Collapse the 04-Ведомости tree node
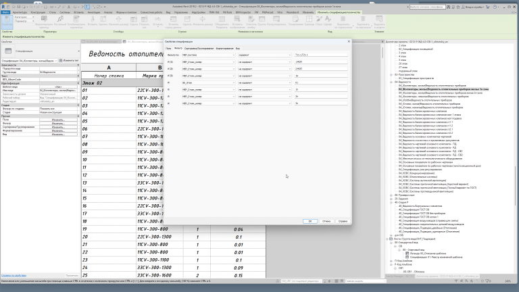The height and width of the screenshot is (292, 519). (x=391, y=82)
